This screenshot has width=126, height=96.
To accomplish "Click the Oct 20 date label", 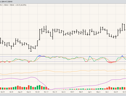I will point(37,92).
